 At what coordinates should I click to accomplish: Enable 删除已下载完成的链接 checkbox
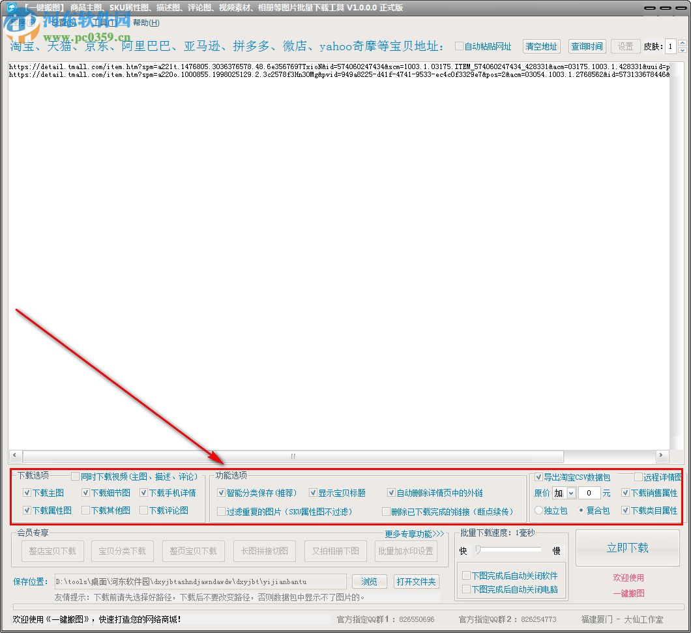point(386,511)
